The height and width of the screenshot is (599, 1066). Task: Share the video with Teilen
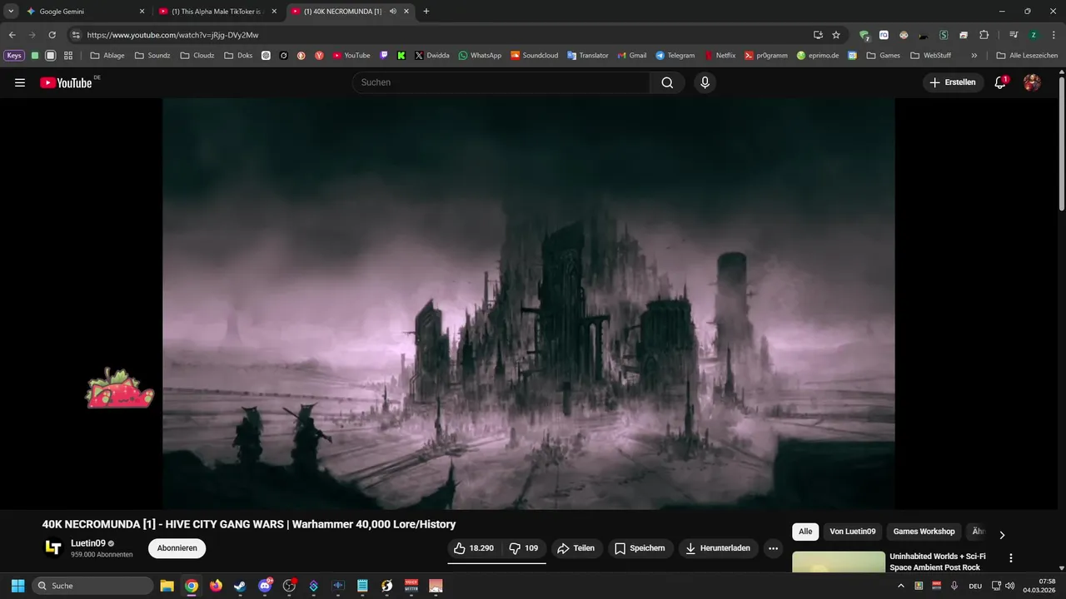click(x=576, y=548)
